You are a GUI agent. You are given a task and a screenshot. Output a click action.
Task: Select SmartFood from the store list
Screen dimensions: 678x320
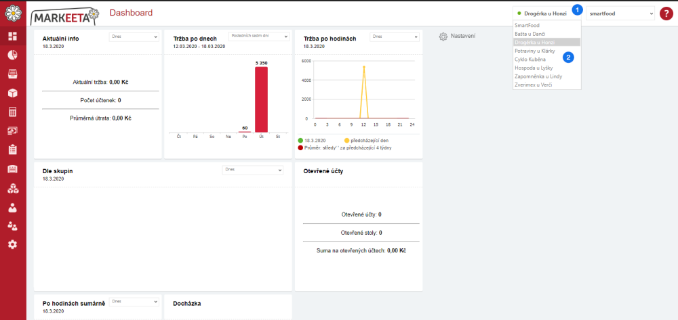coord(546,26)
